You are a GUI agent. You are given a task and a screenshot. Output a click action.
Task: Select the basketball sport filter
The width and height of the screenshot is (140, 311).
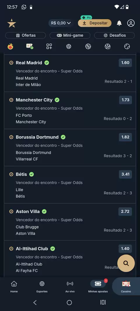pos(88,46)
